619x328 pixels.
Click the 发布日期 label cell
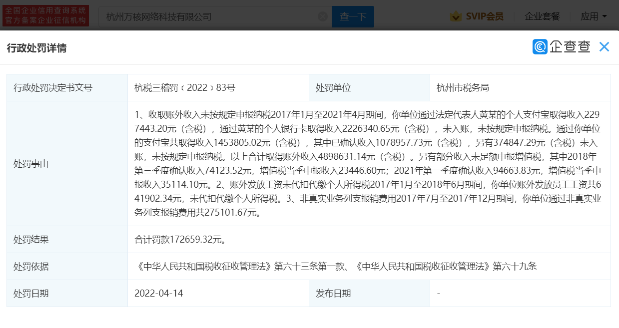tap(333, 293)
